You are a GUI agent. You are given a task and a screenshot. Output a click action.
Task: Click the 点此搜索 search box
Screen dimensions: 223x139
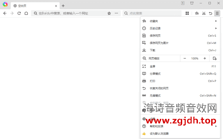152,13
